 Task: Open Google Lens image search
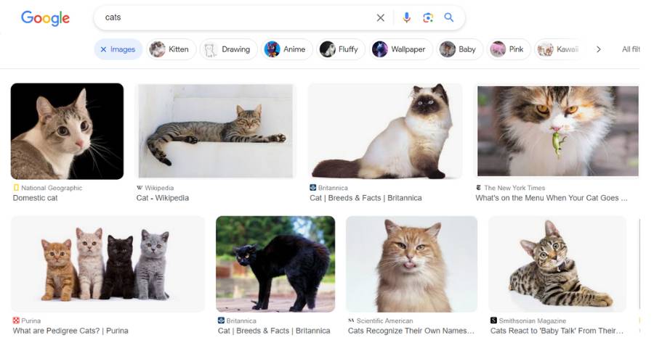point(428,18)
